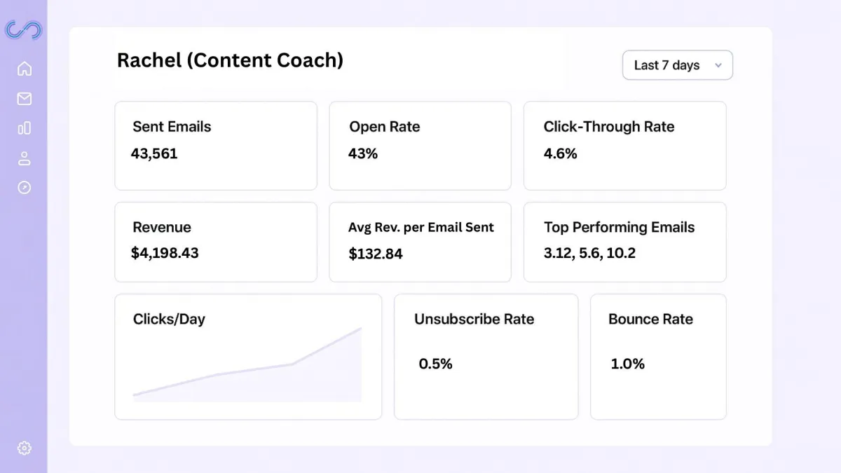Click the Open Rate card
This screenshot has width=841, height=473.
pyautogui.click(x=420, y=146)
